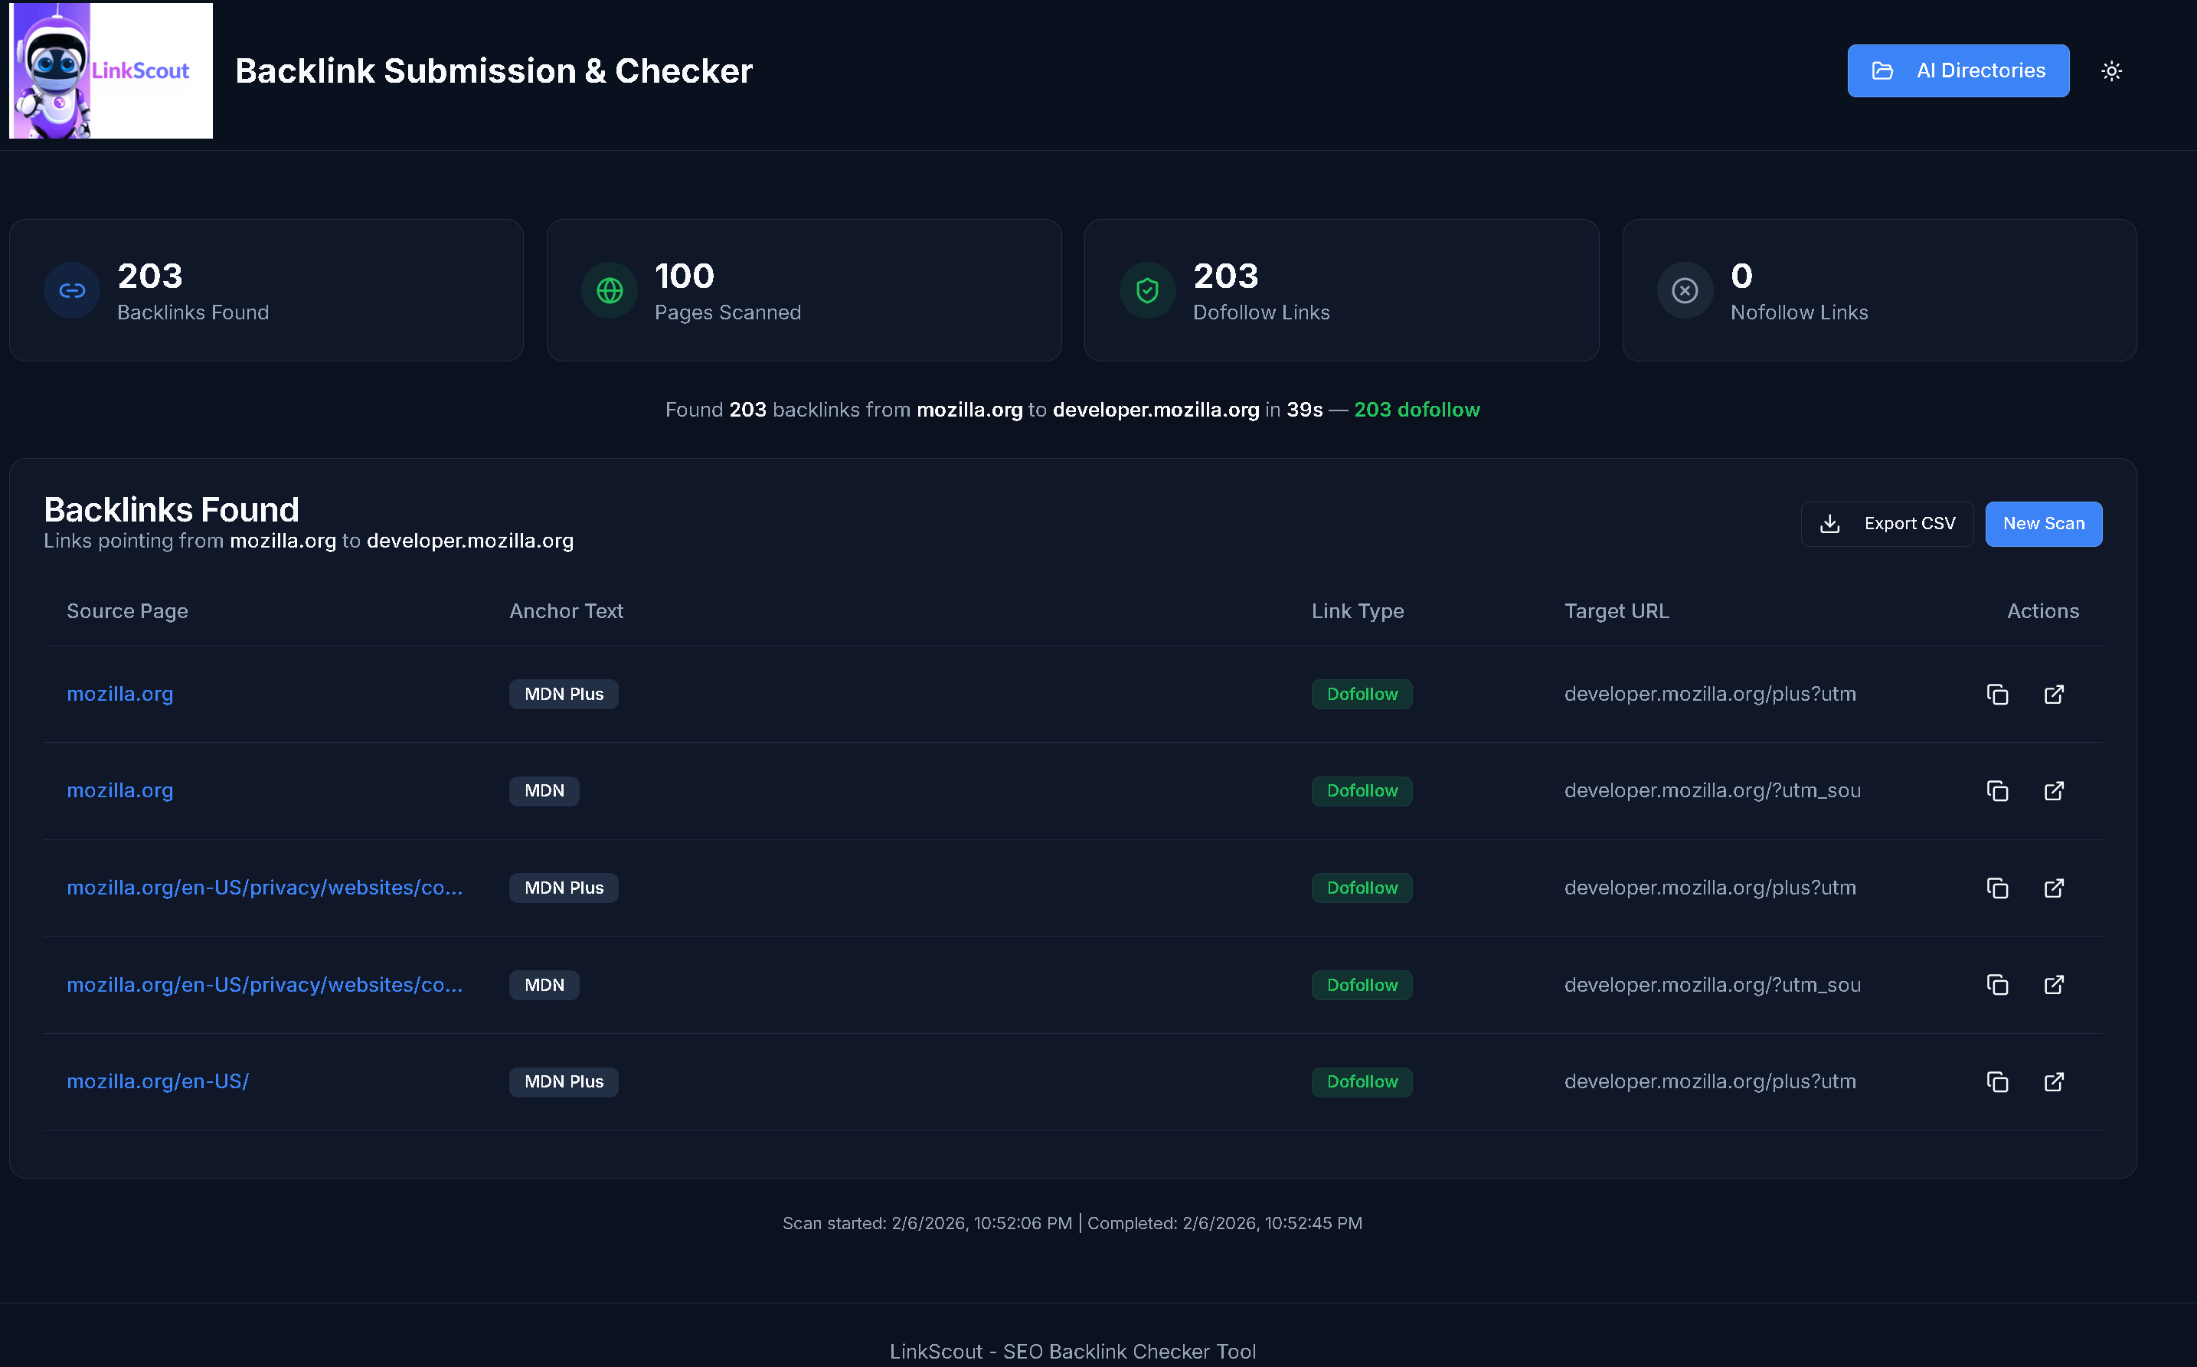The height and width of the screenshot is (1367, 2197).
Task: Open the last backlink externally
Action: tap(2055, 1081)
